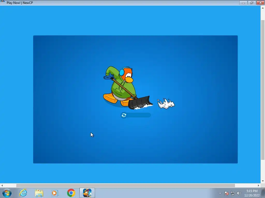
Task: Click the scroll up arrow
Action: click(x=263, y=8)
